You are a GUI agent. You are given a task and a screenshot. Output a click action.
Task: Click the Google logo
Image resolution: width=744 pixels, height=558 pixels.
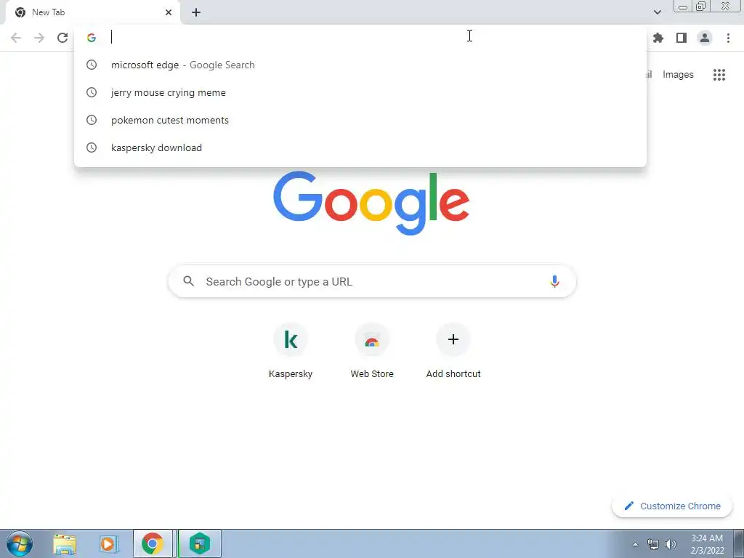tap(371, 203)
